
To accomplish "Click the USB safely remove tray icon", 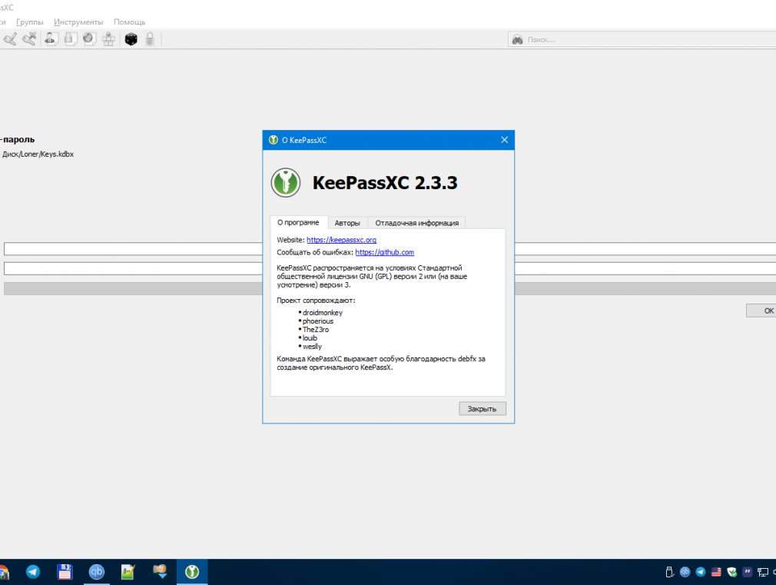I will [x=670, y=572].
